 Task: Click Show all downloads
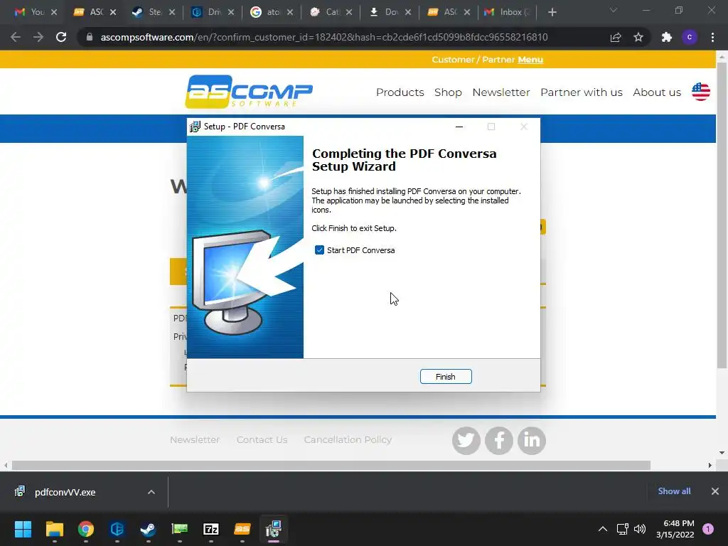click(674, 491)
